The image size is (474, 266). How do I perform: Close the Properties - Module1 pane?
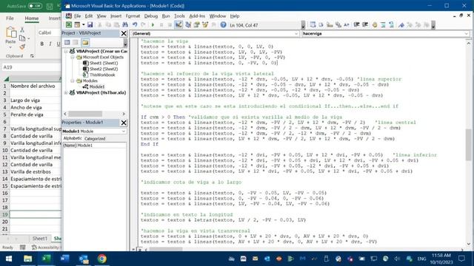pyautogui.click(x=124, y=123)
